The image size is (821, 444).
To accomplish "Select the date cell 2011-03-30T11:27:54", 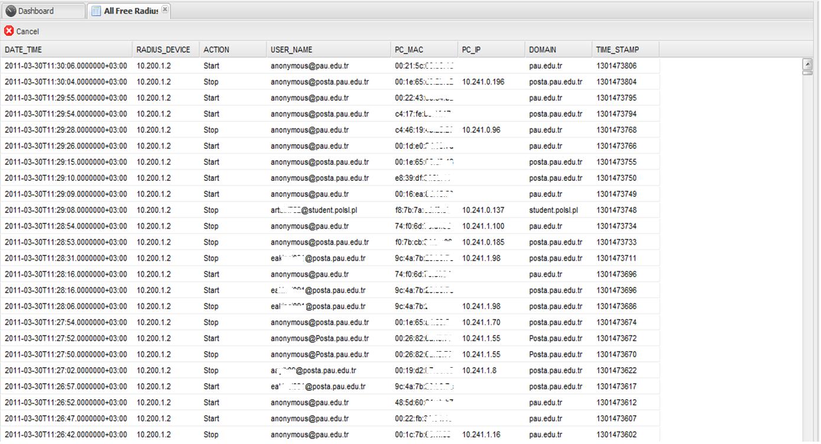I will point(66,322).
